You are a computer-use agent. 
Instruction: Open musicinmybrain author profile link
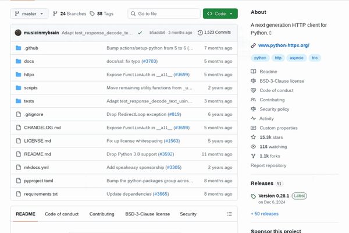(x=41, y=33)
